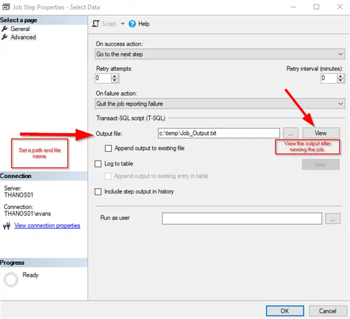Click the Ready status text
350x319 pixels.
pyautogui.click(x=31, y=275)
